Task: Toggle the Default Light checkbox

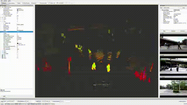Action: click(x=18, y=13)
